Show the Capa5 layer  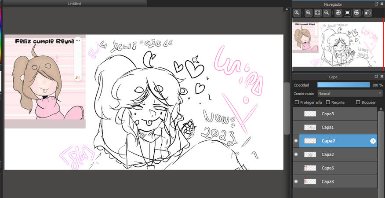(296, 114)
